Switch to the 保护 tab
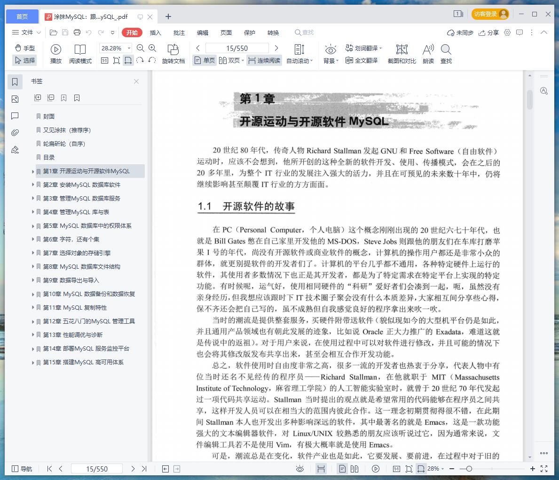559x480 pixels. (250, 32)
